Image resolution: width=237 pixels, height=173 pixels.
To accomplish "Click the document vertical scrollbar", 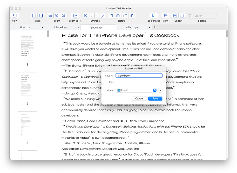I will (x=227, y=34).
